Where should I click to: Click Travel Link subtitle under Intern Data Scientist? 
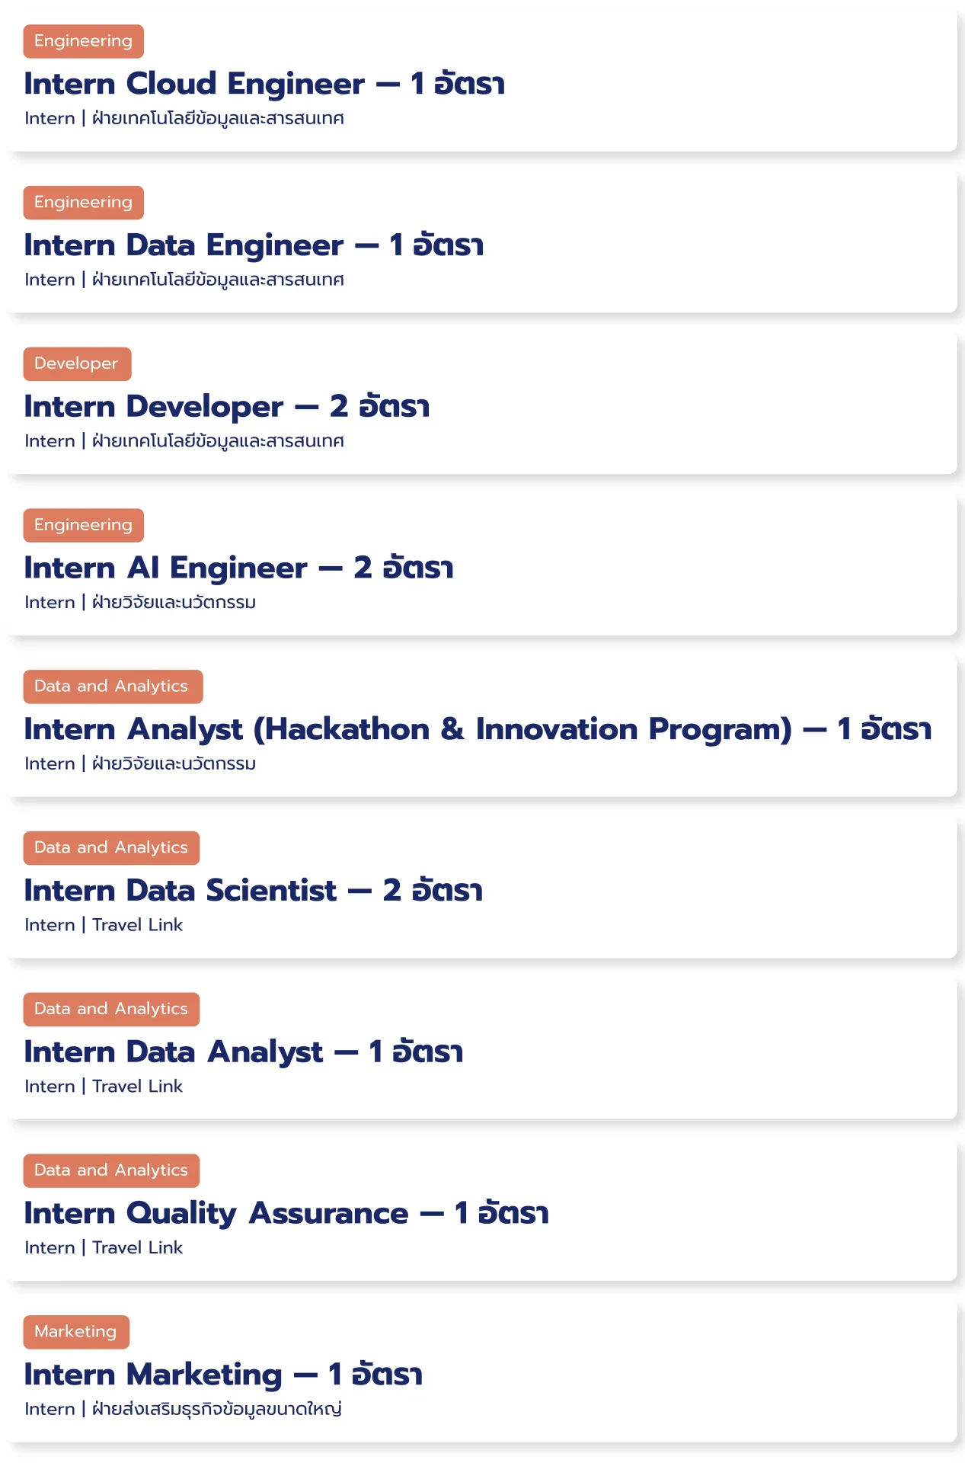point(137,925)
